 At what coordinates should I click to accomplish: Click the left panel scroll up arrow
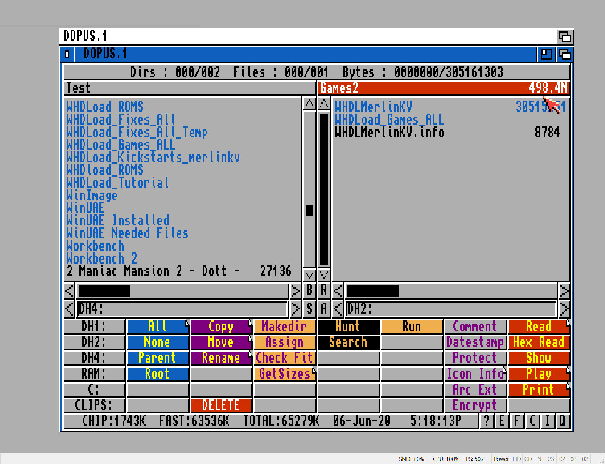pyautogui.click(x=309, y=103)
